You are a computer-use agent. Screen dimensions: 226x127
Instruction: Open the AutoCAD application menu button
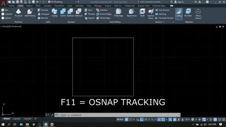(x=4, y=3)
